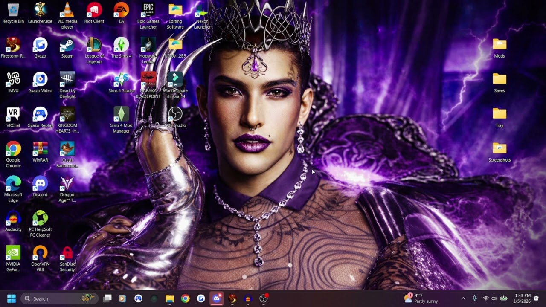
Task: Select the Microsoft Edge desktop icon
Action: 13,189
